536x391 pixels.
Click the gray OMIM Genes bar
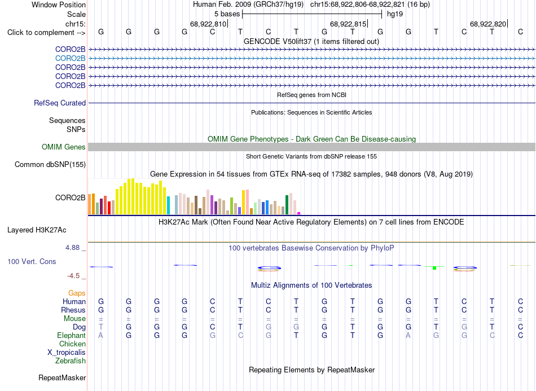[x=311, y=147]
